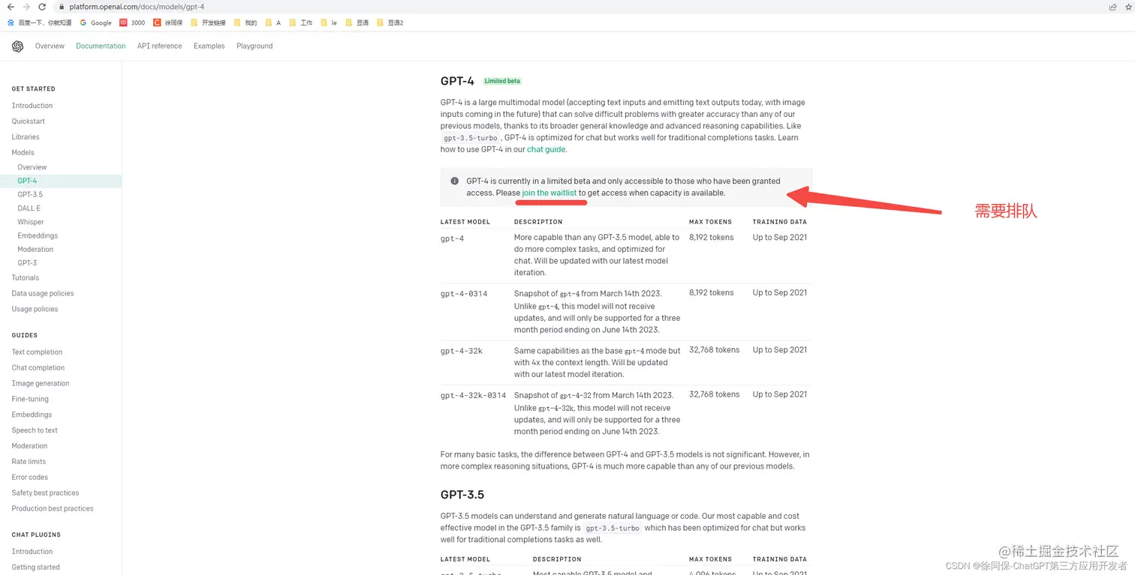The height and width of the screenshot is (575, 1135).
Task: Click the chat guide link
Action: [x=546, y=149]
